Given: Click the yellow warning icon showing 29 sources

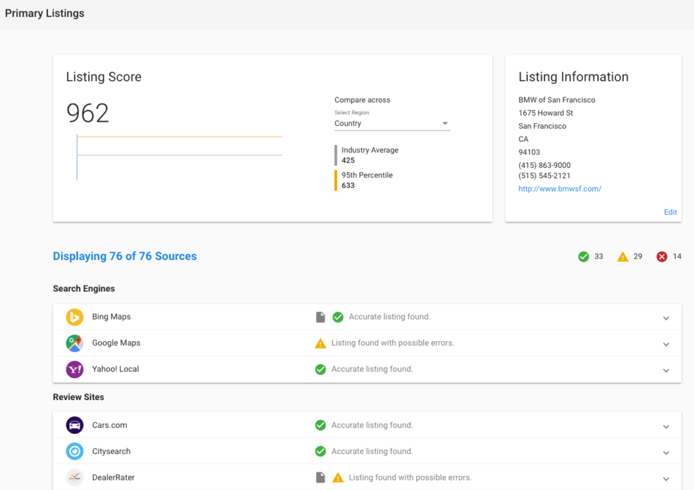Looking at the screenshot, I should 623,257.
